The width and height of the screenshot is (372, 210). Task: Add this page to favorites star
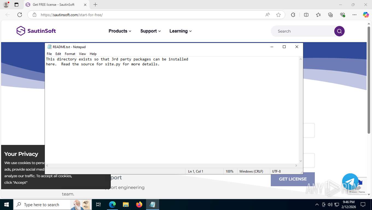click(278, 15)
